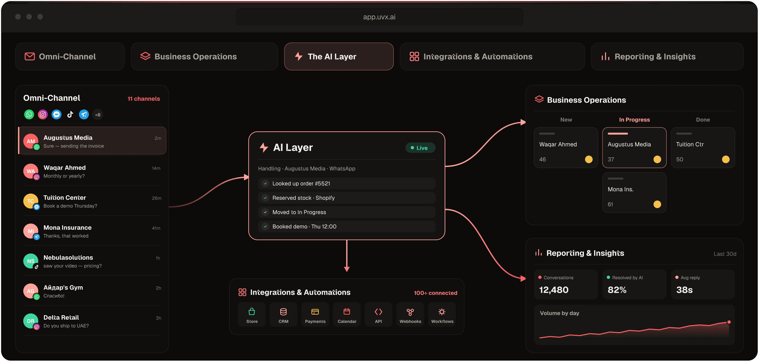Click the WhatsApp channel icon
This screenshot has width=759, height=362.
(29, 115)
